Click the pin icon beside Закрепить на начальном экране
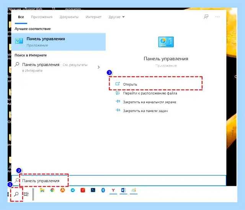The height and width of the screenshot is (210, 245). coord(118,101)
